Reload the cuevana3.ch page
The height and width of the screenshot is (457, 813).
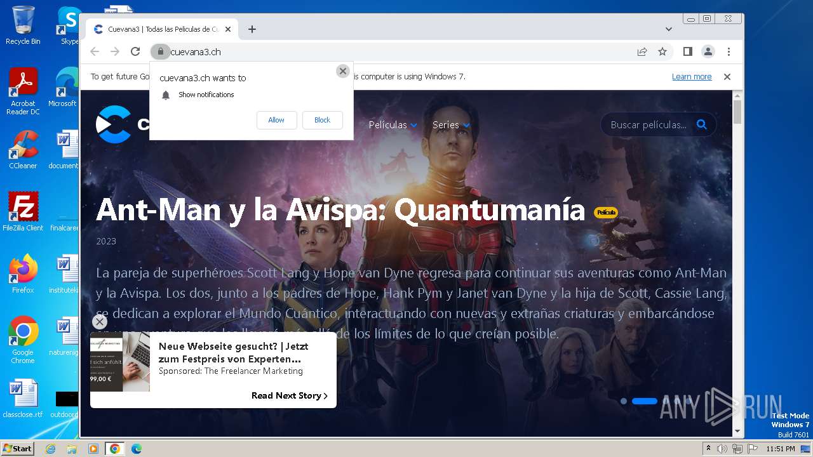[135, 51]
